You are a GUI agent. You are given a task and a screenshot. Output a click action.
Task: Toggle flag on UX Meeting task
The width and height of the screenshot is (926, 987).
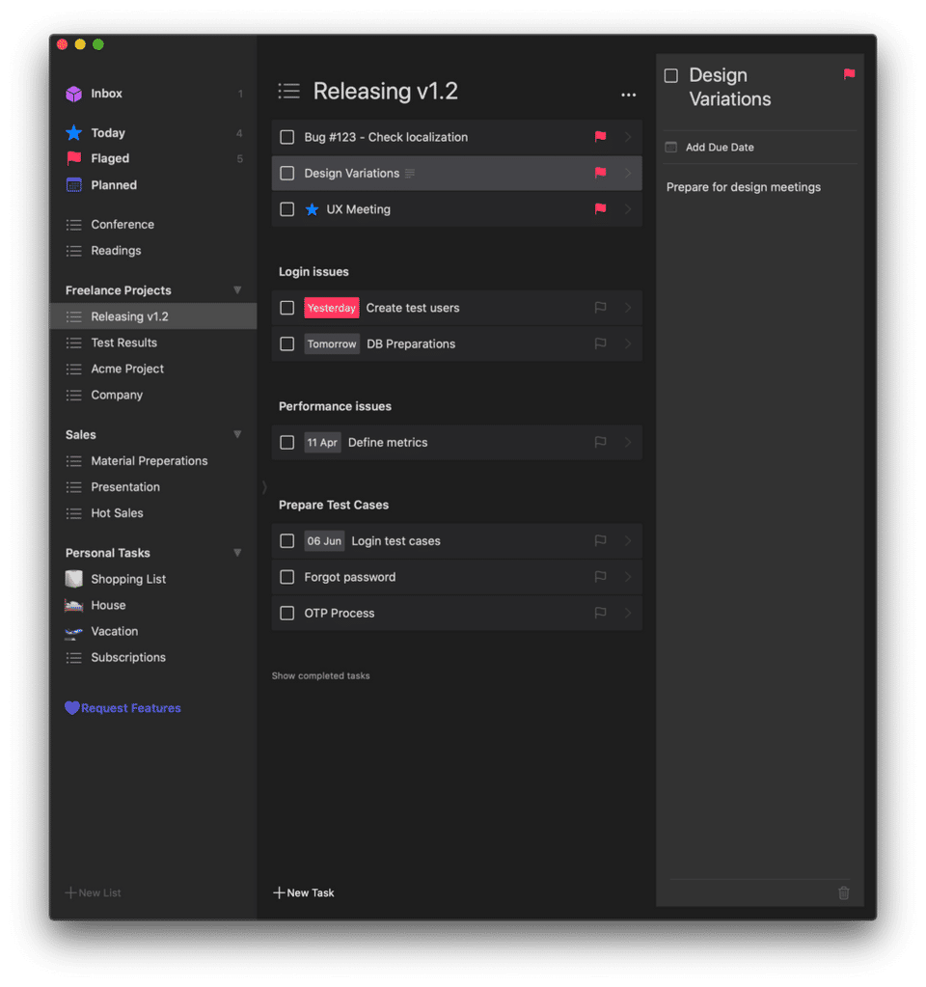[x=601, y=208]
